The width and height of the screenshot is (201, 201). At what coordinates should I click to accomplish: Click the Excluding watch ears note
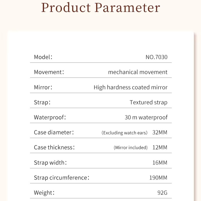click(x=124, y=133)
